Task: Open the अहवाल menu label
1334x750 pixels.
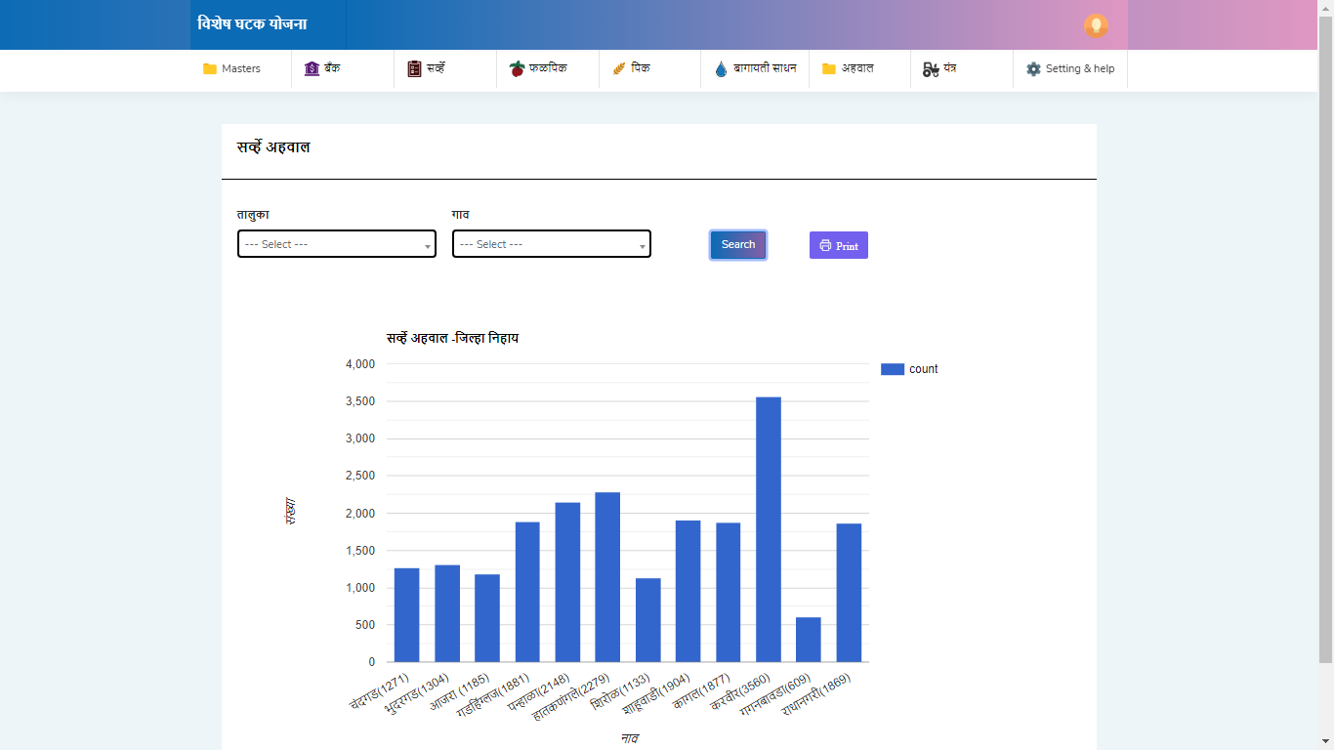Action: (x=857, y=68)
